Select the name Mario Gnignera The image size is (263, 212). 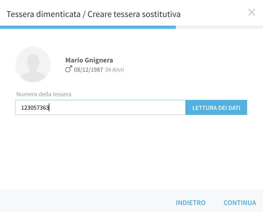coord(89,60)
